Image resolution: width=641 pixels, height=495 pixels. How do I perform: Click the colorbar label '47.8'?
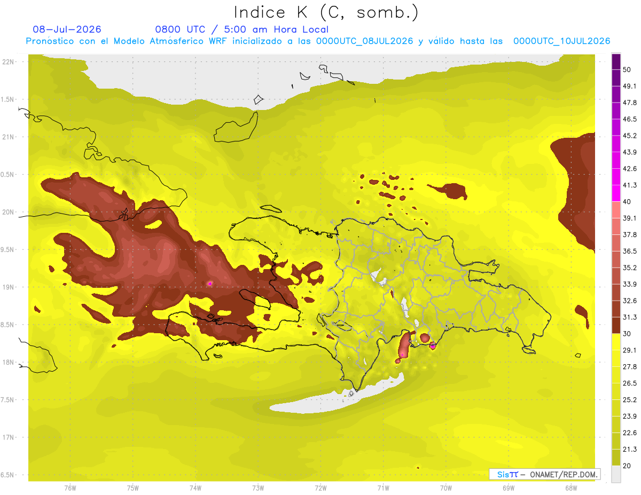pyautogui.click(x=630, y=103)
